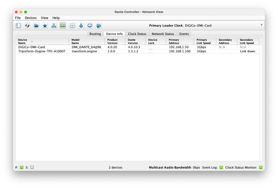Open the Network Status tab
The width and height of the screenshot is (278, 188).
[x=163, y=34]
